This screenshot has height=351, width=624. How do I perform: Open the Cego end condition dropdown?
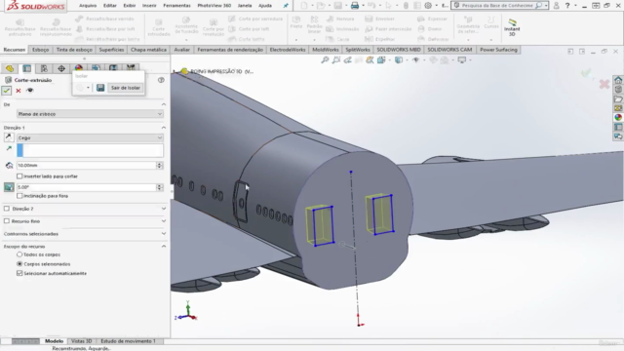pos(90,137)
